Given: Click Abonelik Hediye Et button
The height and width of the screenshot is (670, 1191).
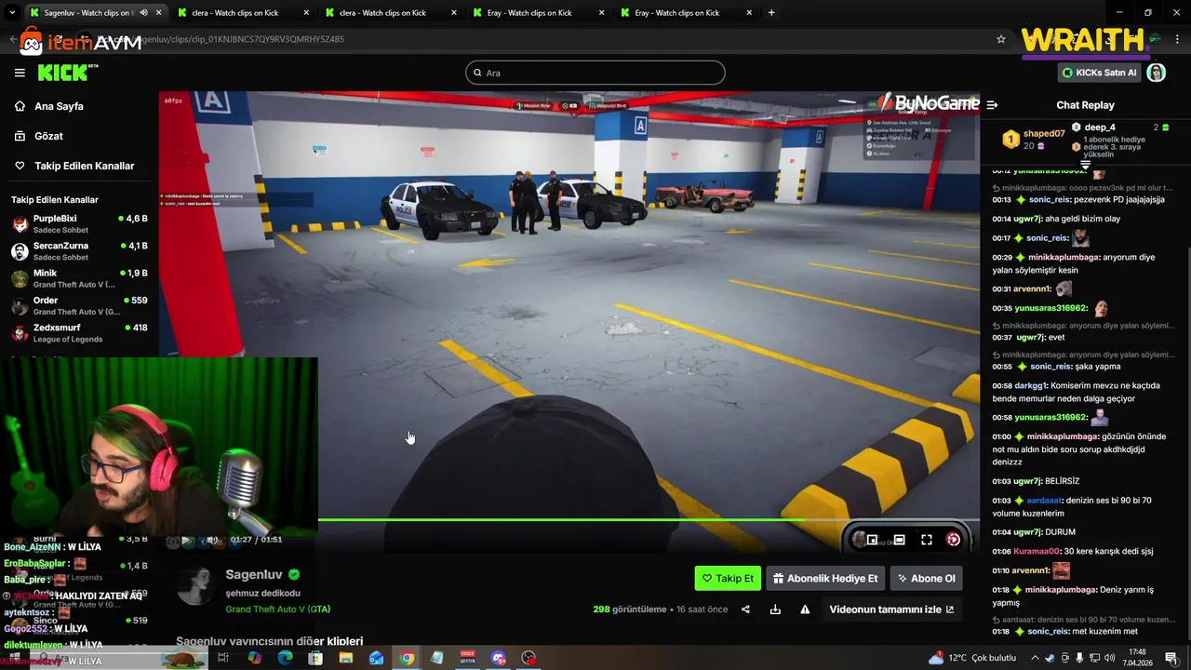Looking at the screenshot, I should coord(825,578).
